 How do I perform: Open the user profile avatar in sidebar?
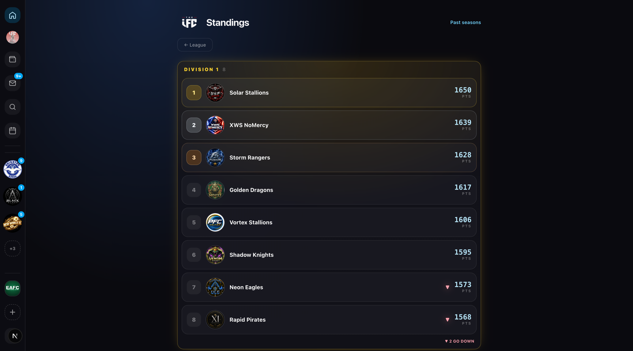13,37
